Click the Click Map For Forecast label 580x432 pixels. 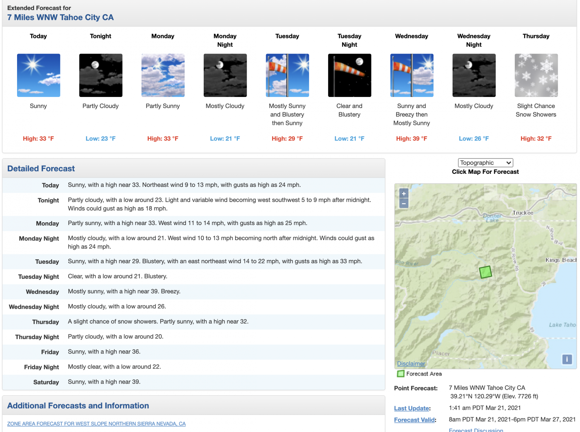click(485, 172)
